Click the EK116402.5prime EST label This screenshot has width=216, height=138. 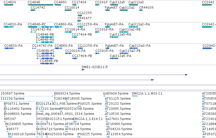18,109
